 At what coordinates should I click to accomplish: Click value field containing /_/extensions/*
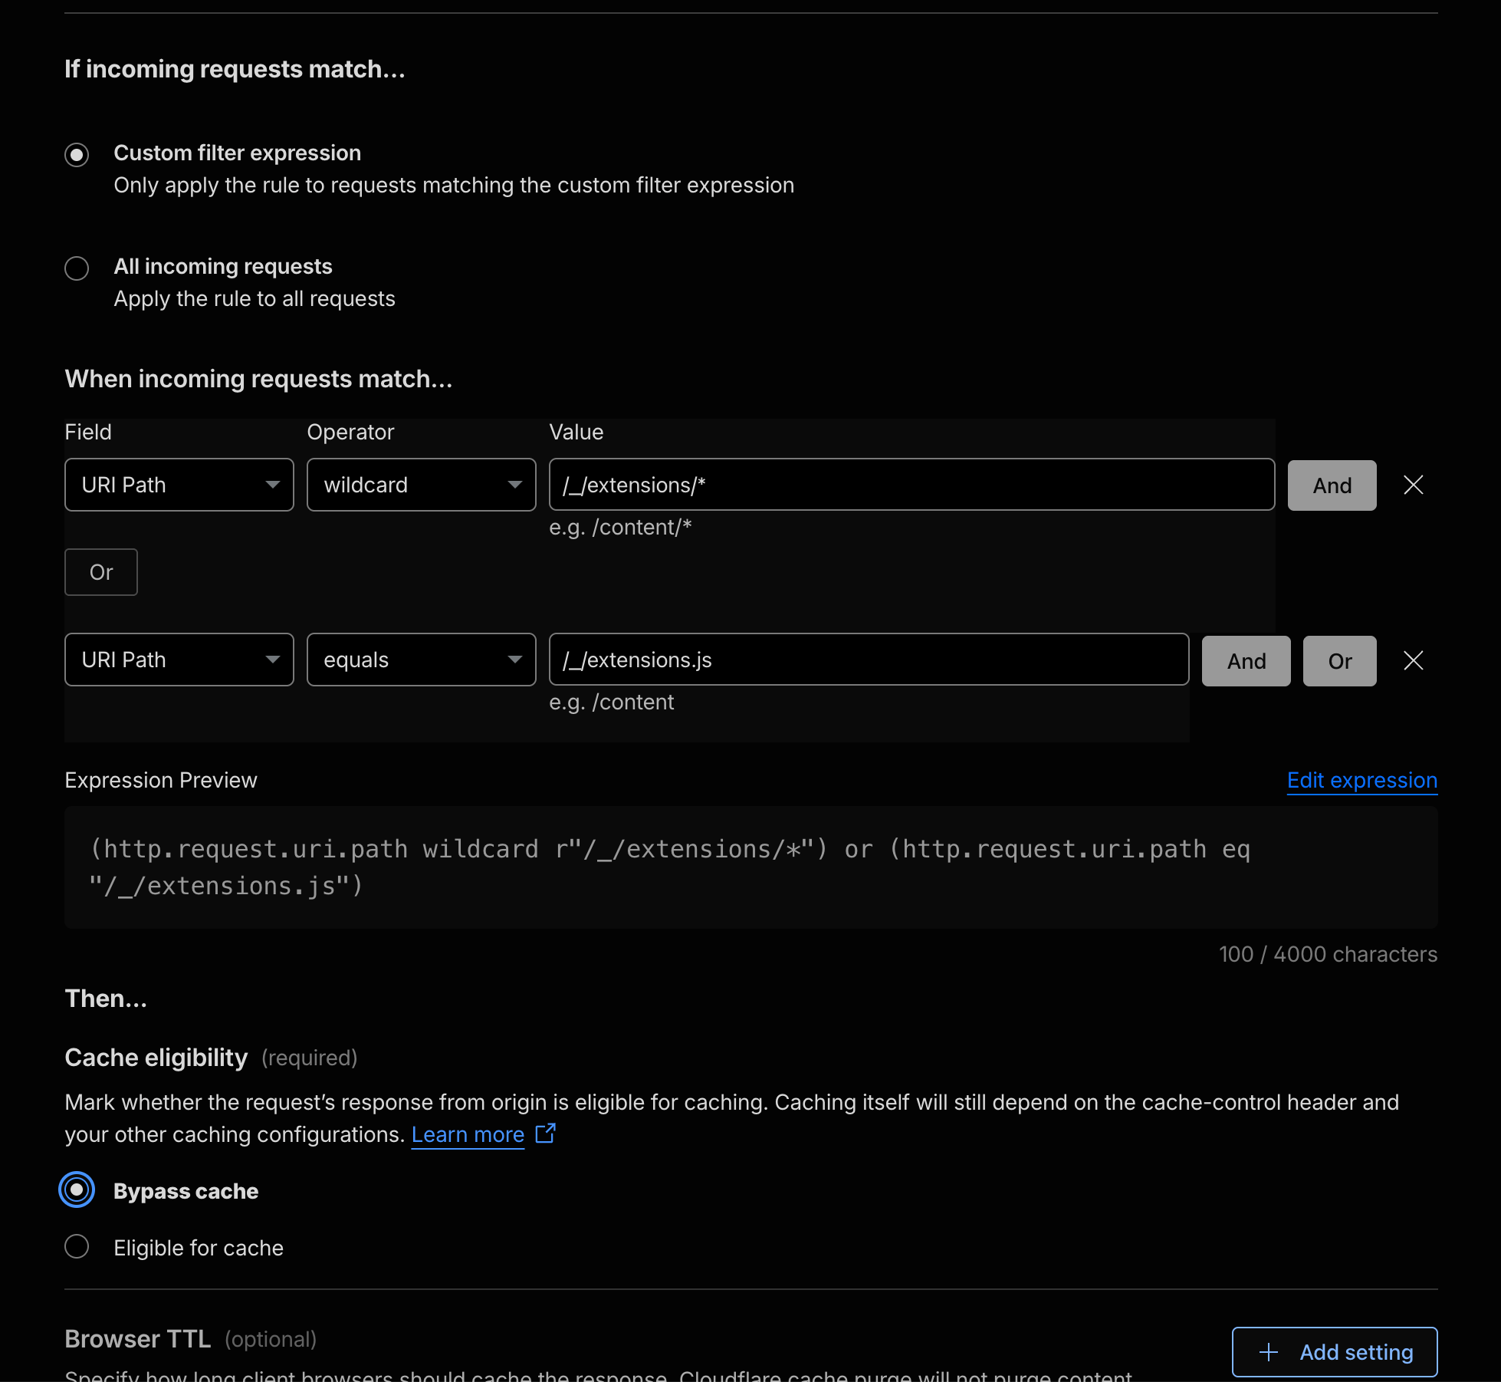912,485
